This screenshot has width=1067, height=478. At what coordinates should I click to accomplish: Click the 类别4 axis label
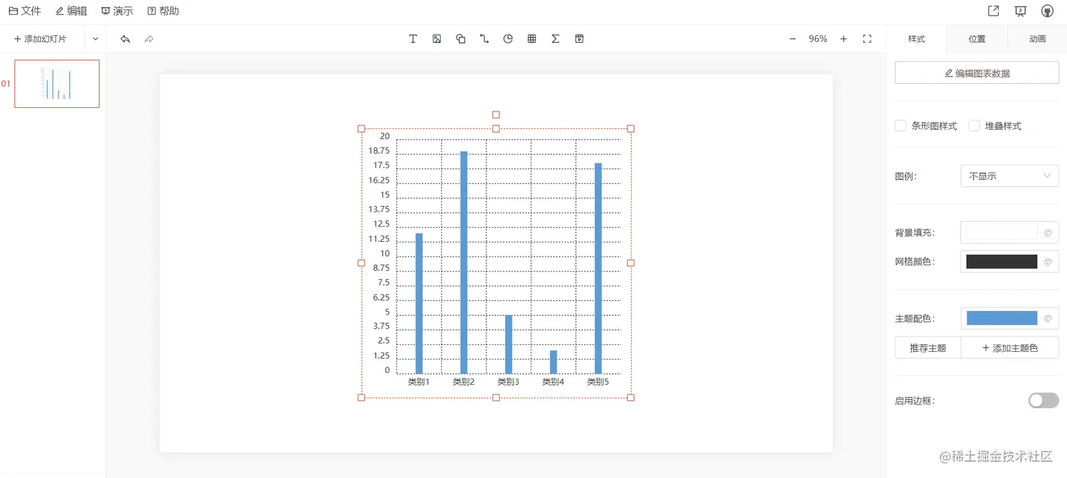pos(553,381)
